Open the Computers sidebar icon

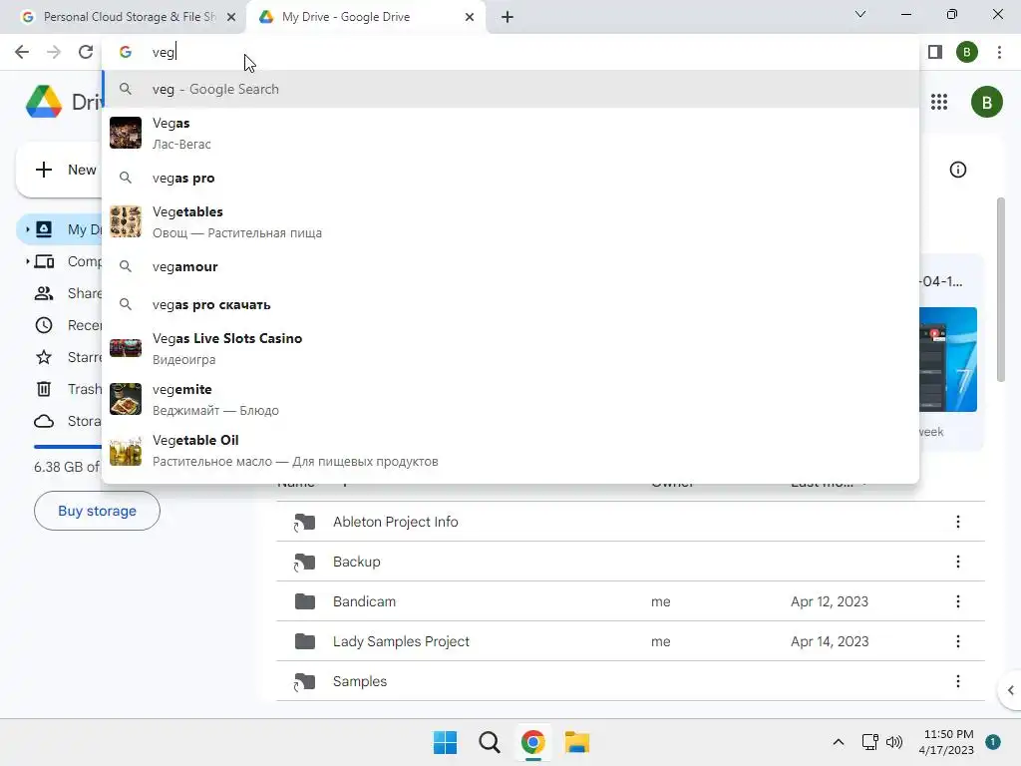pos(44,261)
